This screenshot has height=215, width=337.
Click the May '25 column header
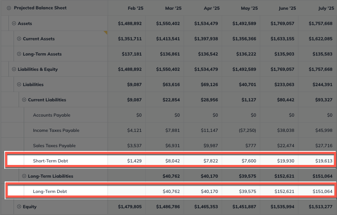[249, 8]
